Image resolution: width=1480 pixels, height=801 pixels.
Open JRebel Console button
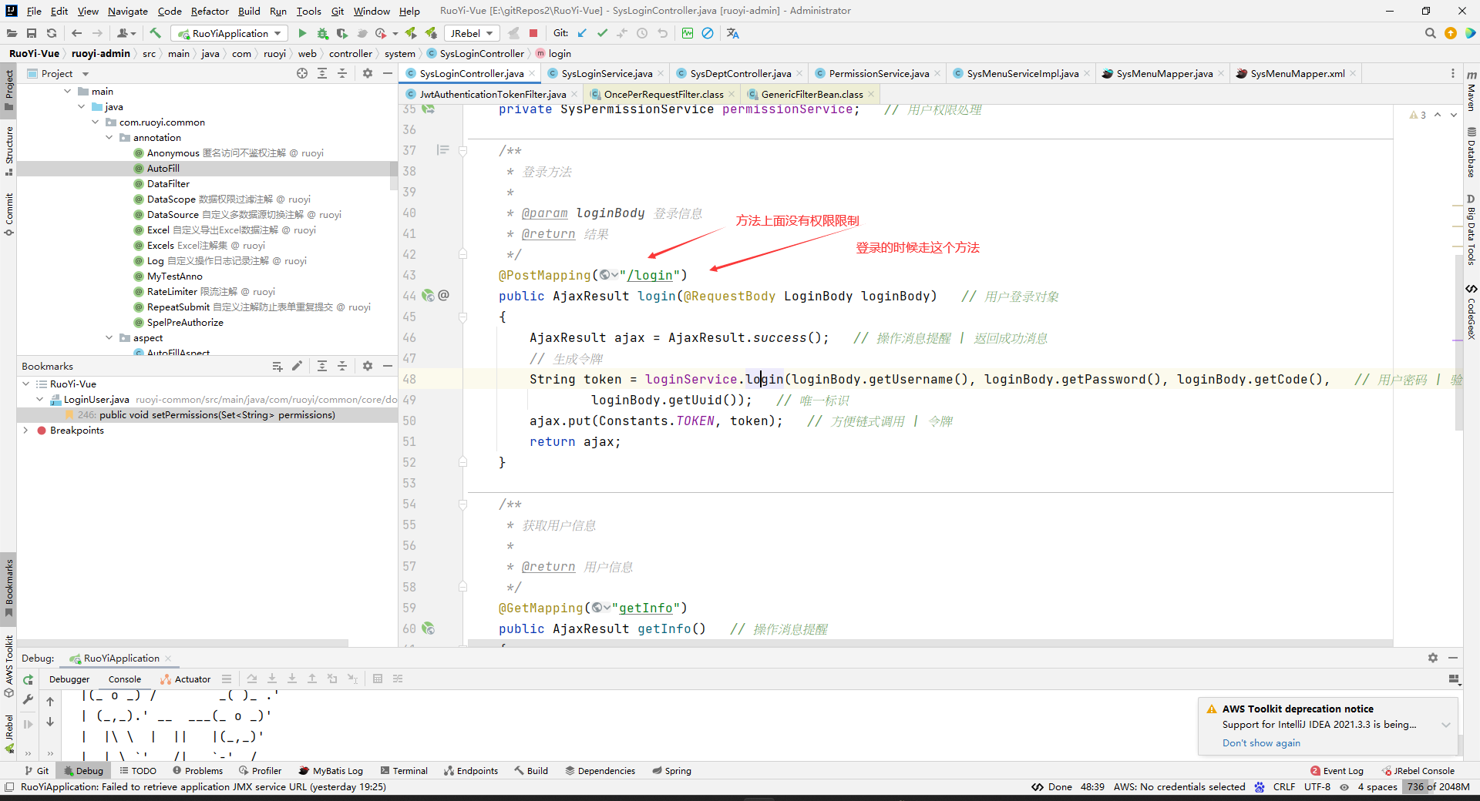(1418, 771)
